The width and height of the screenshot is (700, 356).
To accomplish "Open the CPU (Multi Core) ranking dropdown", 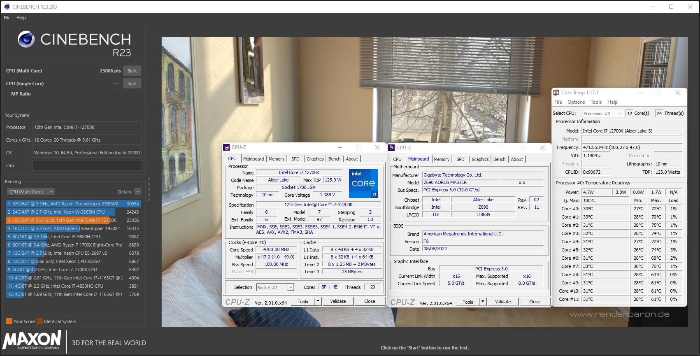I will [x=31, y=192].
